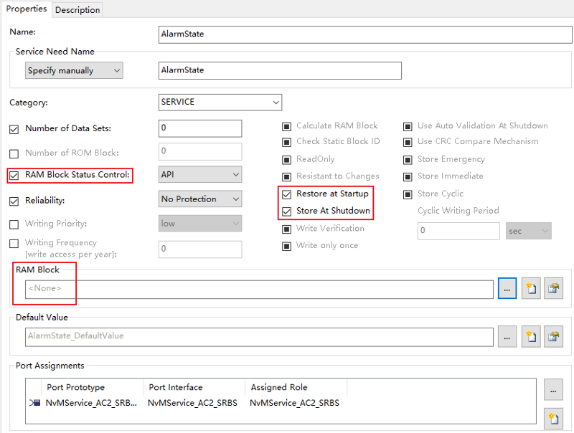Image resolution: width=574 pixels, height=433 pixels.
Task: Select the Properties tab
Action: (x=27, y=9)
